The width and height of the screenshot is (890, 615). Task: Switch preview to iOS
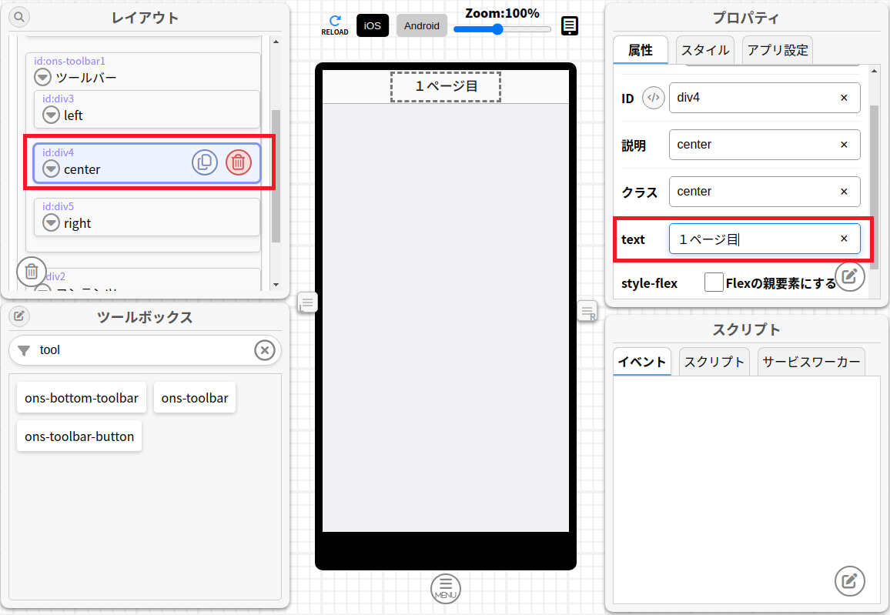(x=373, y=25)
